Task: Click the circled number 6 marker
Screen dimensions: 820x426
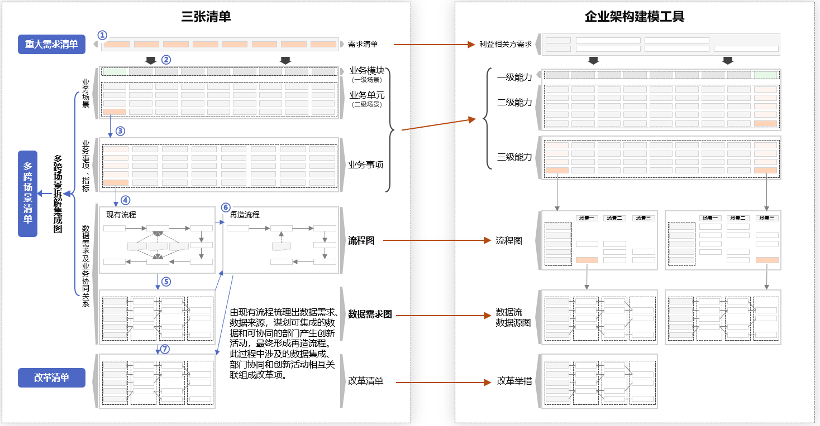Action: 226,207
